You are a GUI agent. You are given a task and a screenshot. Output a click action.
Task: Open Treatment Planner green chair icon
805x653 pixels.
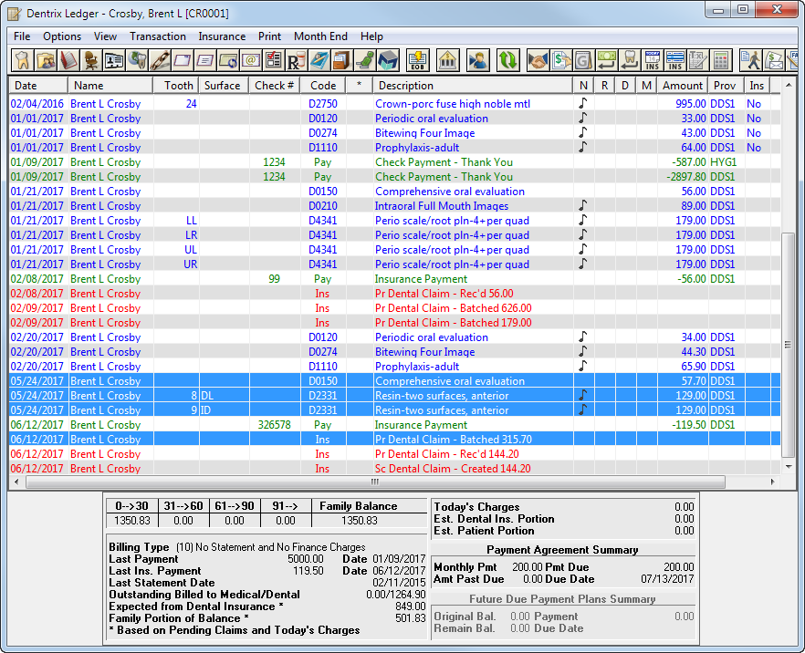[364, 60]
